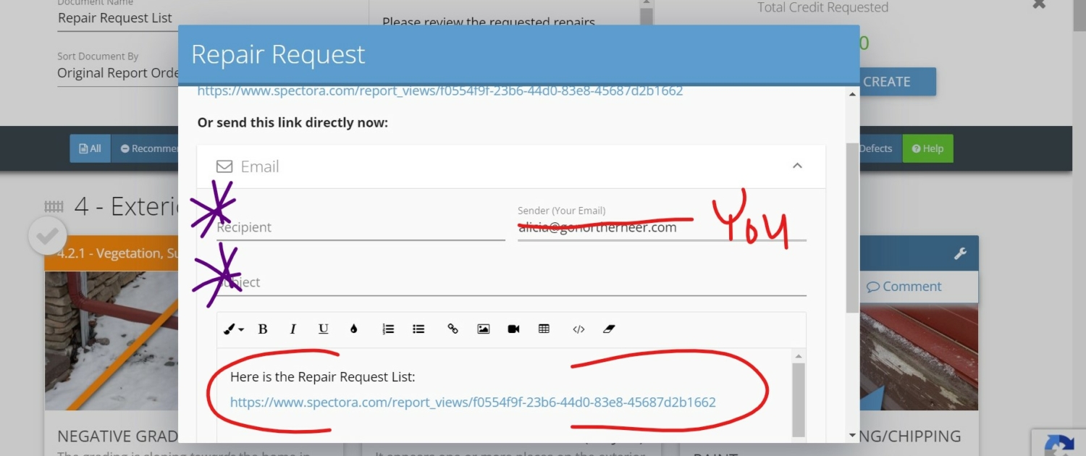Insert a picture into the email
This screenshot has width=1086, height=456.
coord(484,329)
